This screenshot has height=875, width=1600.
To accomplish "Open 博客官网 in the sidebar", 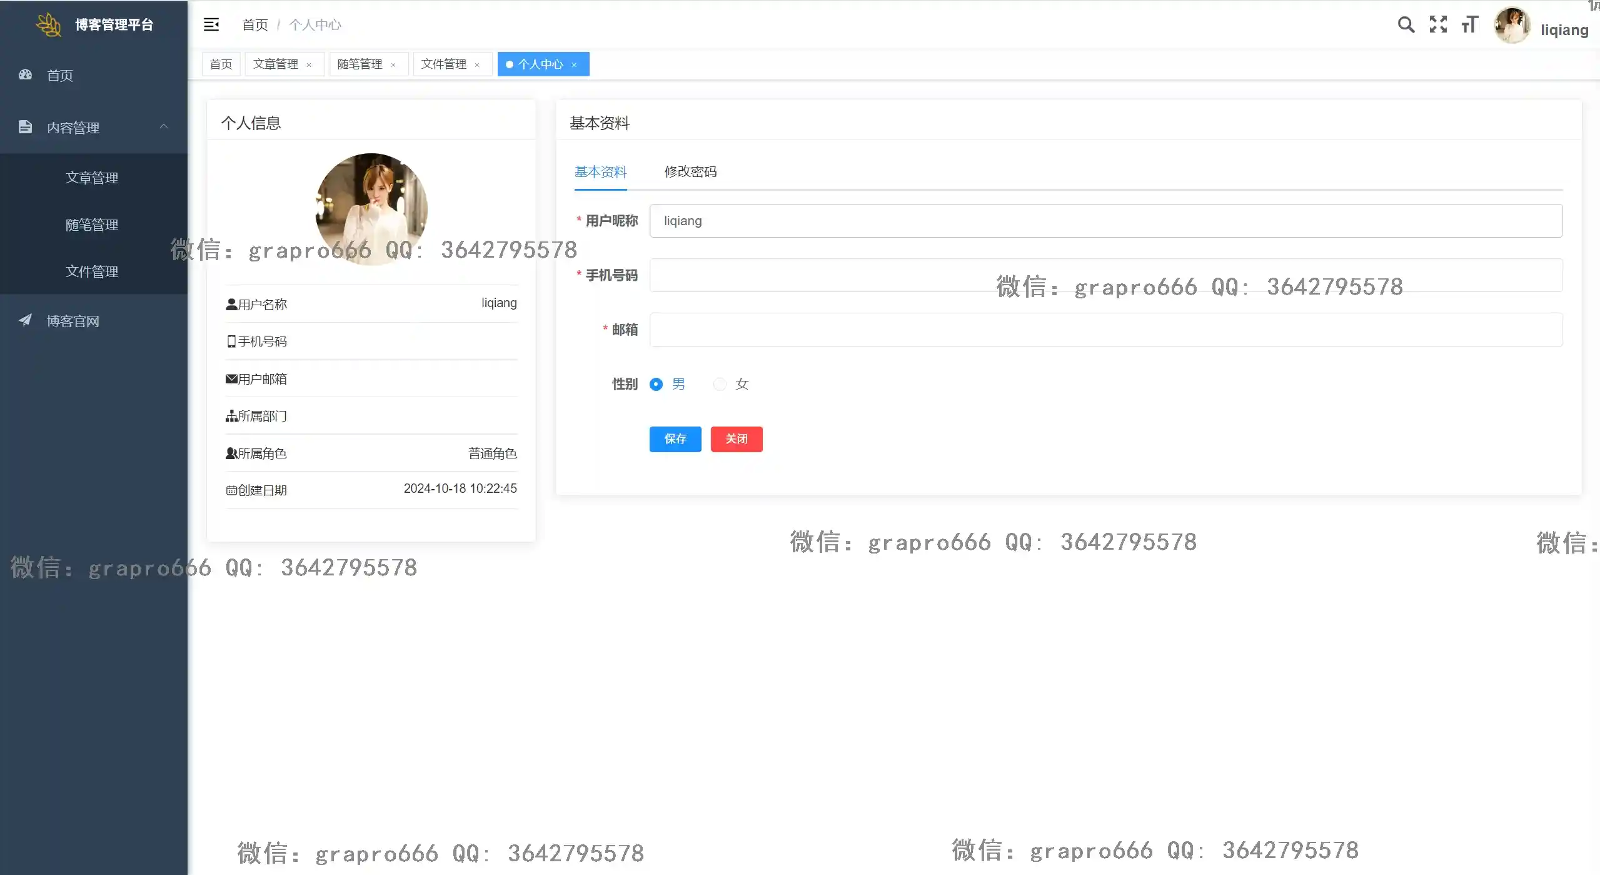I will click(x=73, y=321).
